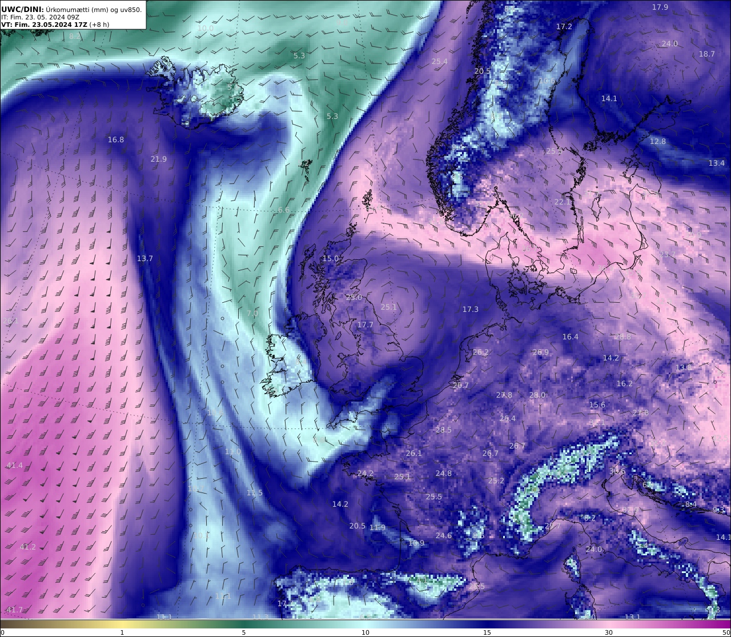Click the 17.7 value over Britain
731x637 pixels.
[x=365, y=324]
